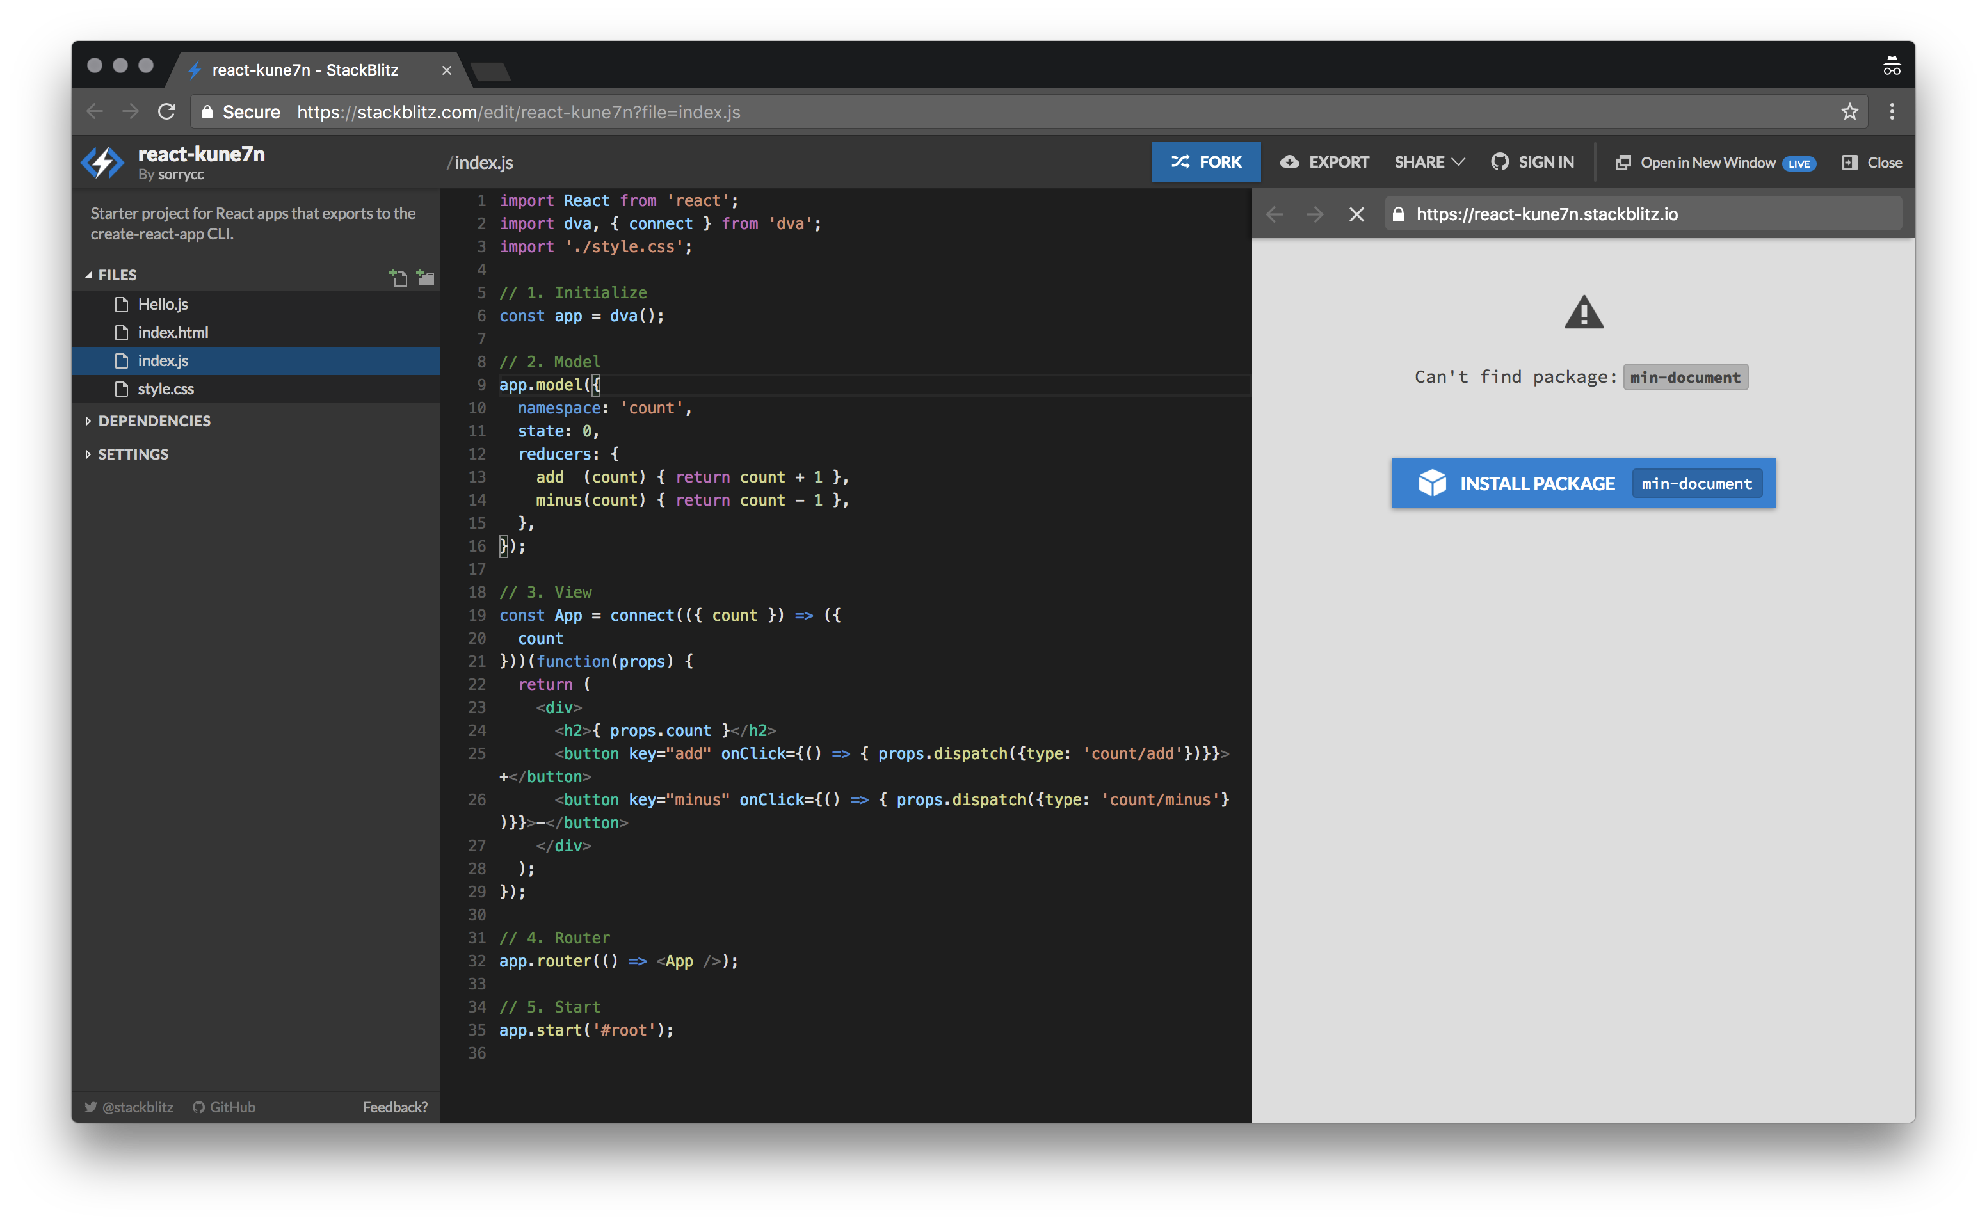Install the min-document package
The width and height of the screenshot is (1987, 1225).
(1582, 484)
